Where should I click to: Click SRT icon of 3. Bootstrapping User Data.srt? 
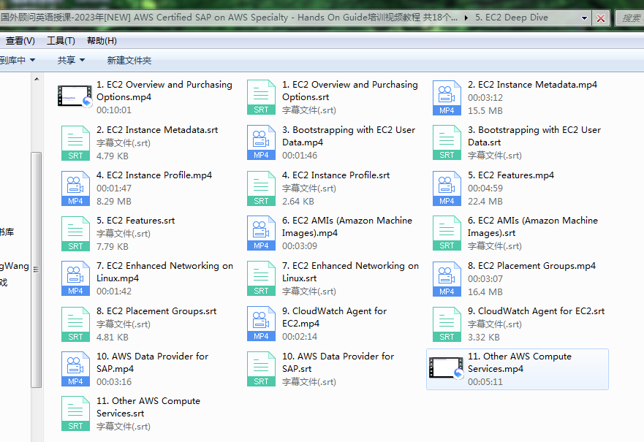447,142
